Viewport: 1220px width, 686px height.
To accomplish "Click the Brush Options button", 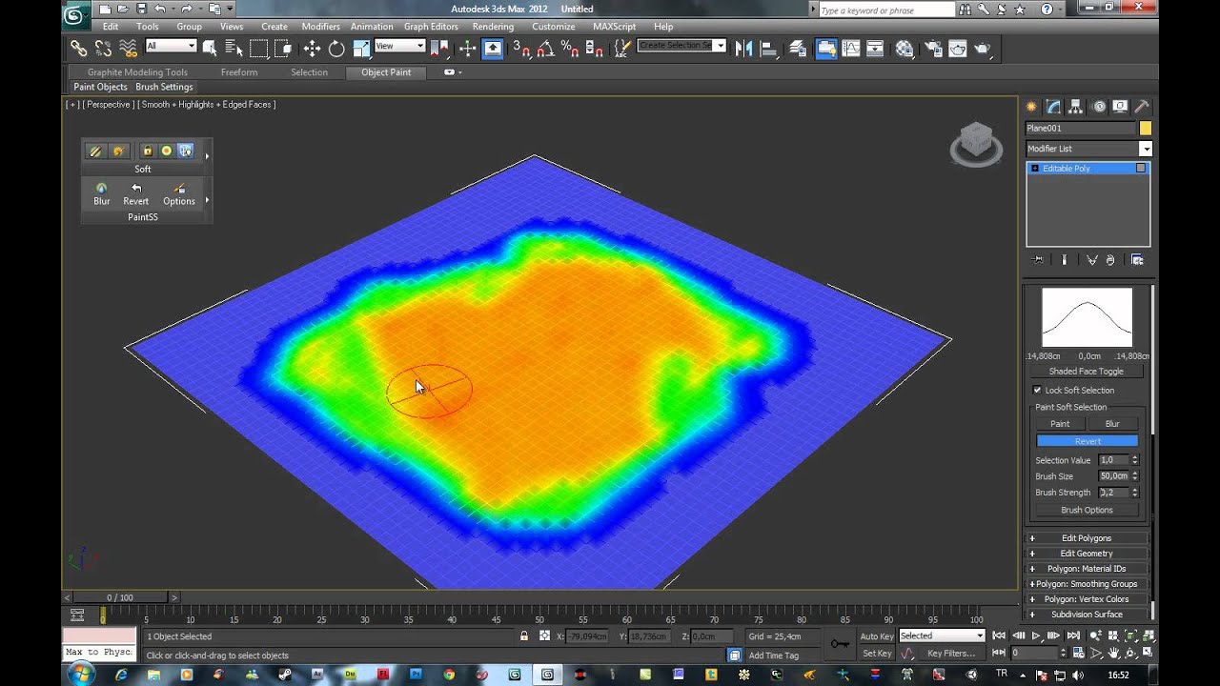I will pos(1087,510).
